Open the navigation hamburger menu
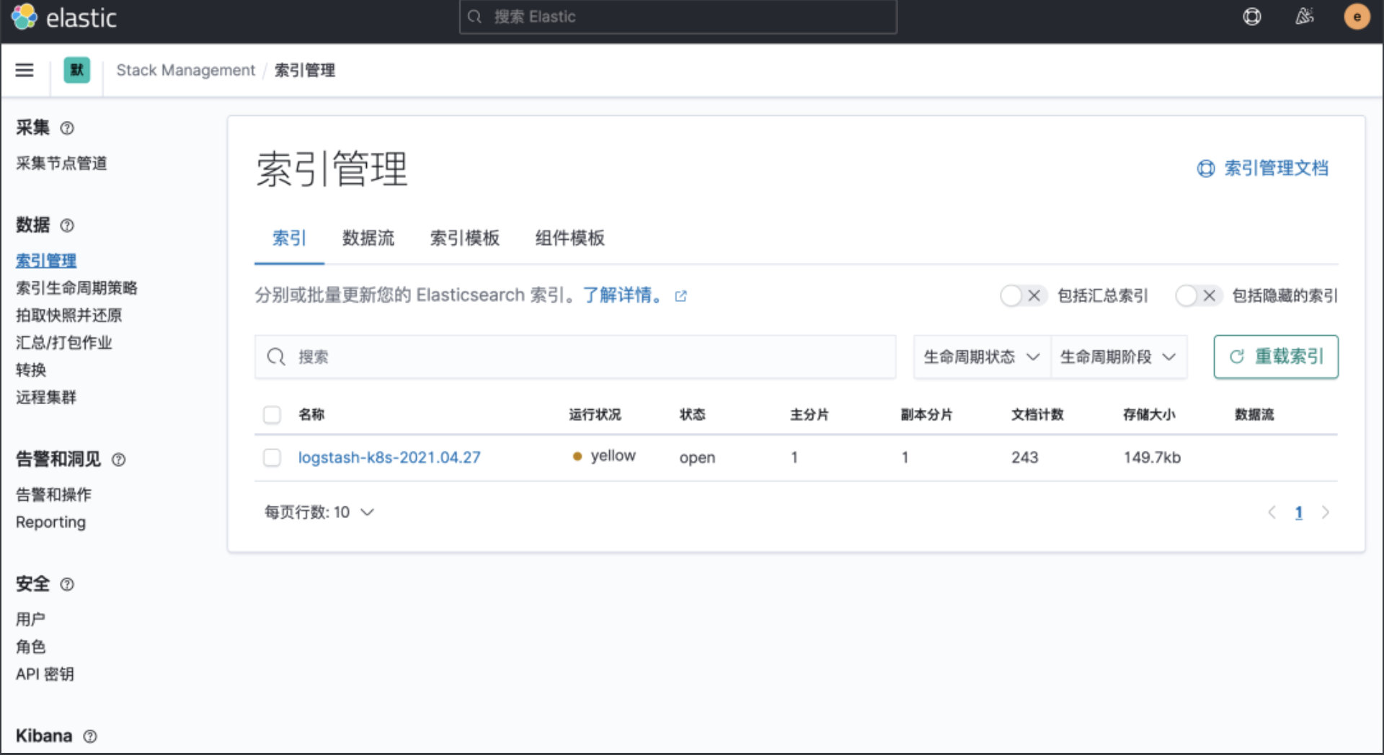Image resolution: width=1384 pixels, height=755 pixels. coord(25,71)
